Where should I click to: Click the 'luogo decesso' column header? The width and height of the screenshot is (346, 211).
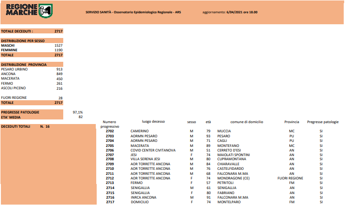pos(154,121)
